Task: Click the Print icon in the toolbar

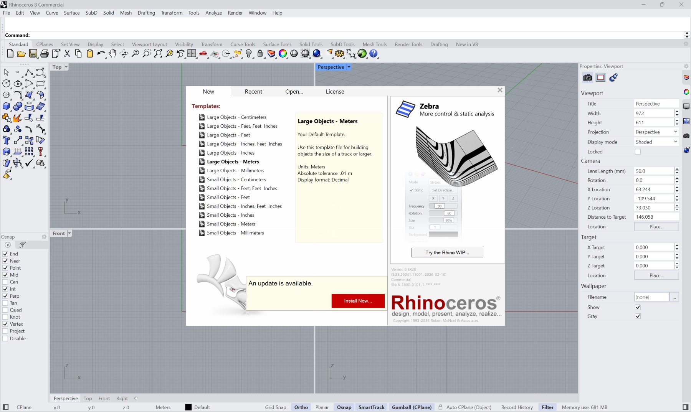Action: coord(45,54)
